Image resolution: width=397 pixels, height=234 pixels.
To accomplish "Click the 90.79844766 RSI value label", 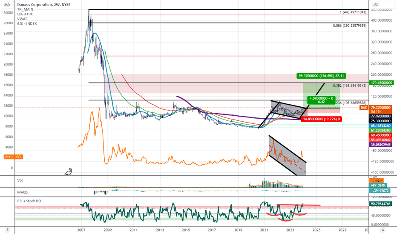I will pos(380,203).
